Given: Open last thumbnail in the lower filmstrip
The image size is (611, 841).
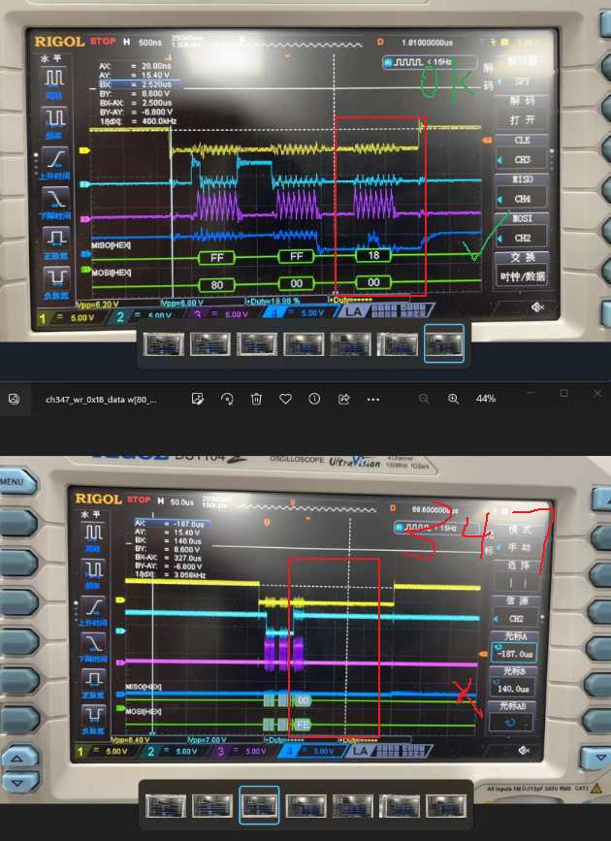Looking at the screenshot, I should click(446, 805).
